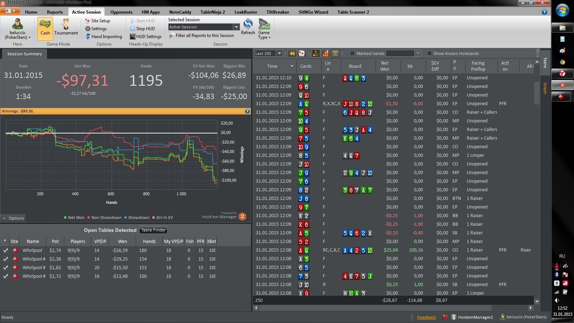Viewport: 574px width, 323px height.
Task: Click the yellow rewind arrows toolbar icon
Action: click(x=292, y=53)
